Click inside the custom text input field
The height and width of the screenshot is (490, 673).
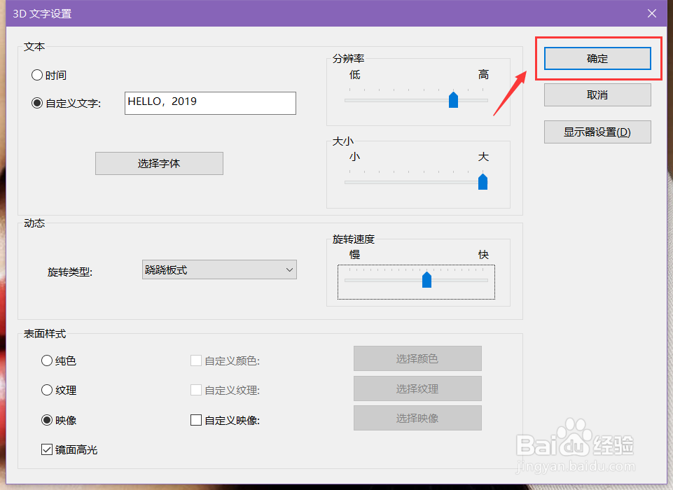pos(210,103)
